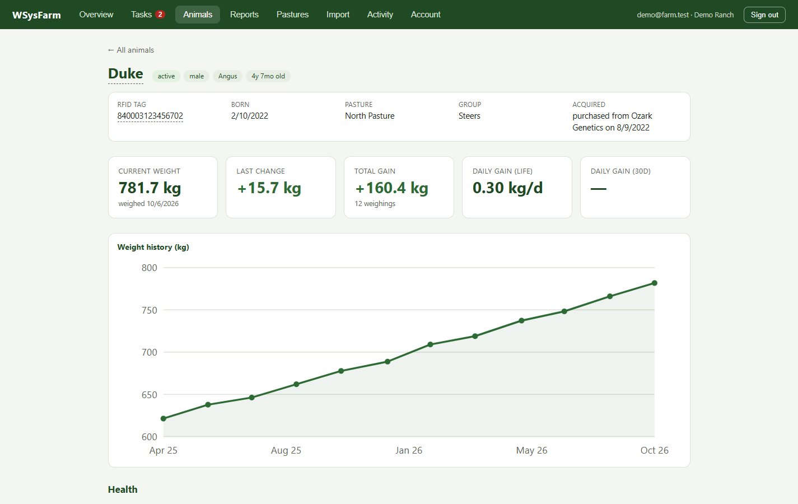Click the last chart data point at Oct 26
The width and height of the screenshot is (798, 504).
[655, 283]
